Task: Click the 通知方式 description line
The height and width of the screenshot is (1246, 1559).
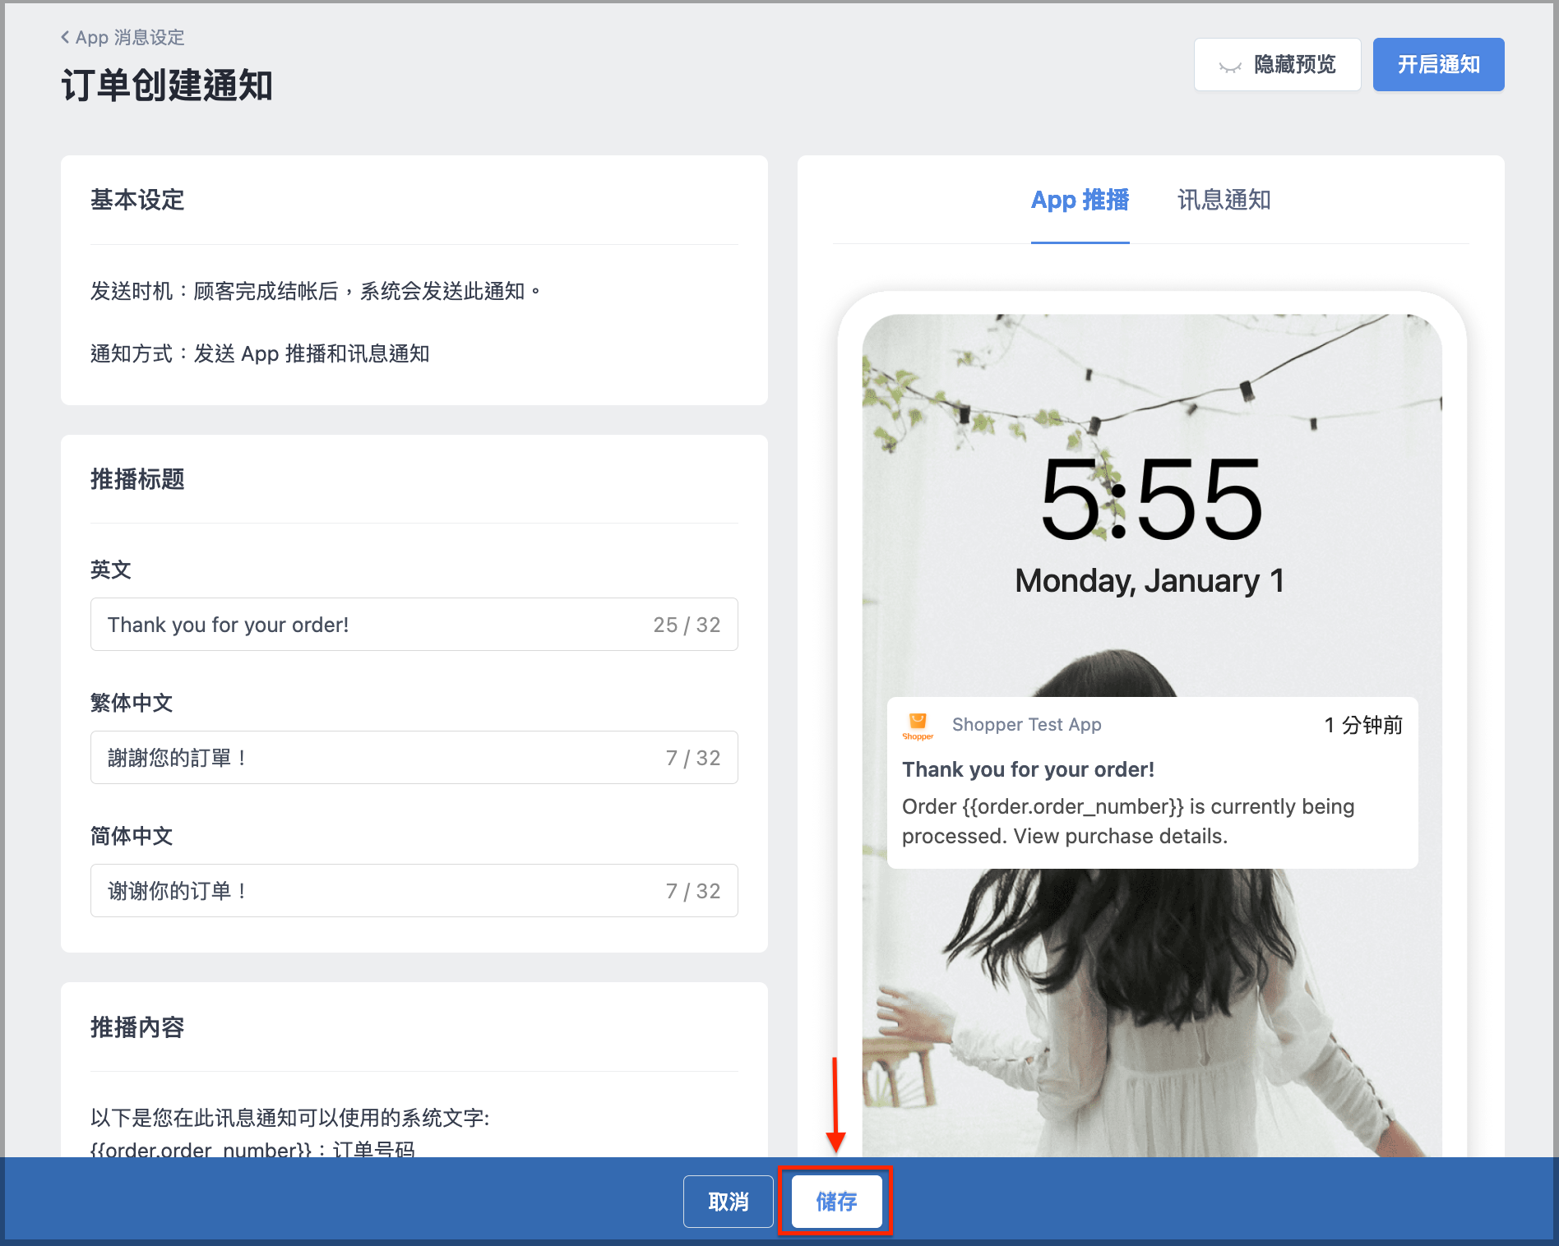Action: (x=260, y=353)
